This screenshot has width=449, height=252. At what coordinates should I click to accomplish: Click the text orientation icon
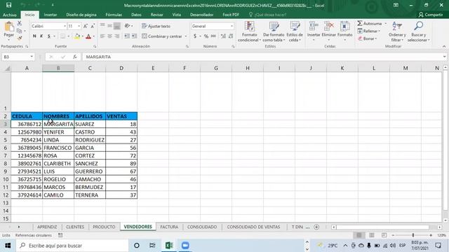pos(128,26)
